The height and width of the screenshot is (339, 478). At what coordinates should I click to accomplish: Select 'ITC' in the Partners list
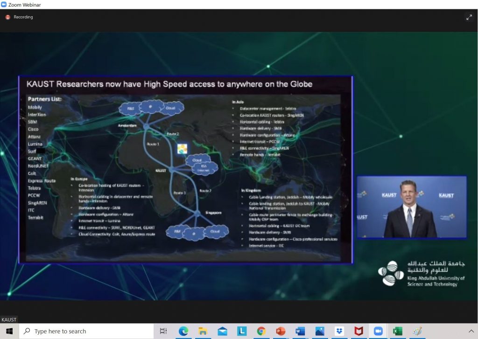[31, 210]
